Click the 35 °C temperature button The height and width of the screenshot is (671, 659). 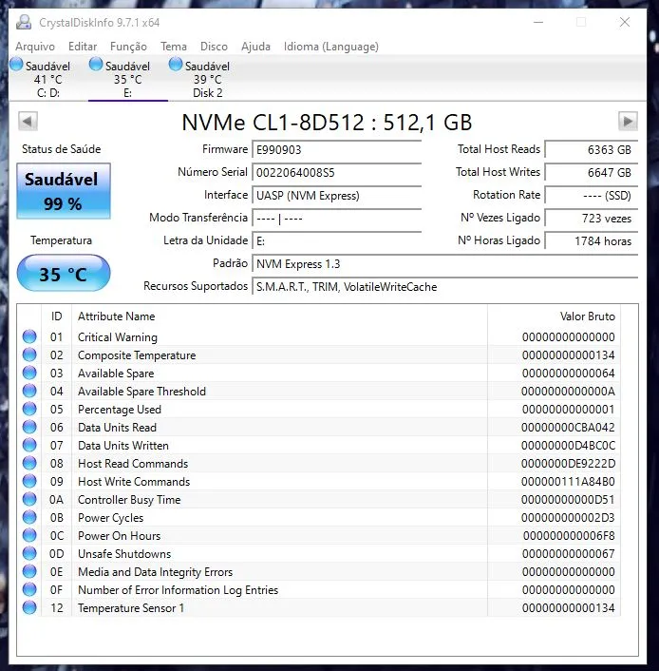coord(64,273)
